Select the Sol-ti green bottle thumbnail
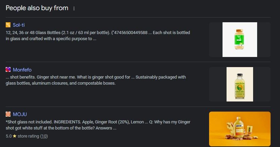This screenshot has width=280, height=147. (240, 39)
